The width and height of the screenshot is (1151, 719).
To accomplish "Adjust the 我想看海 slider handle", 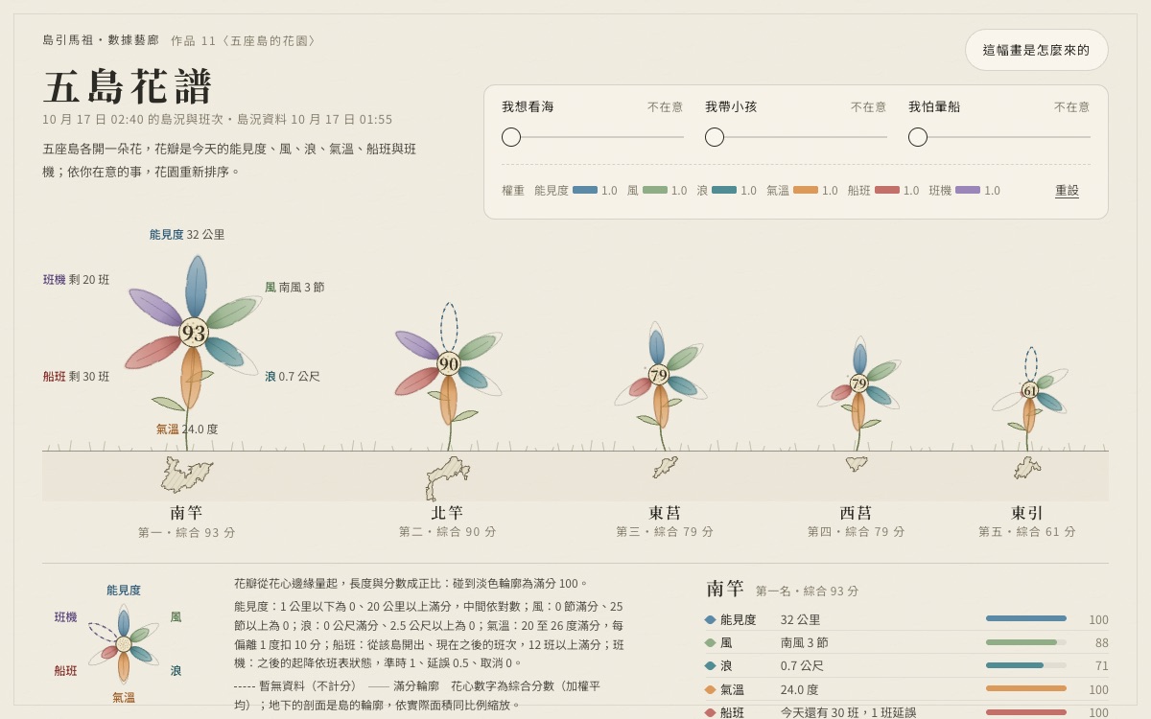I will [x=511, y=137].
